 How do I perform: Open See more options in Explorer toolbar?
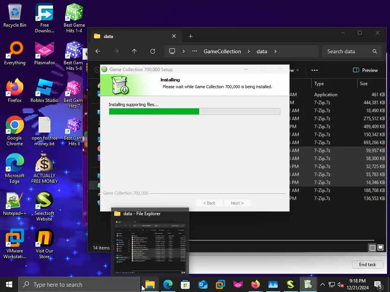(x=315, y=70)
